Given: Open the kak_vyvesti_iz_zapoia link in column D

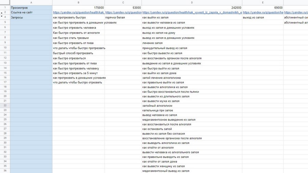Looking at the screenshot, I should click(x=192, y=13).
